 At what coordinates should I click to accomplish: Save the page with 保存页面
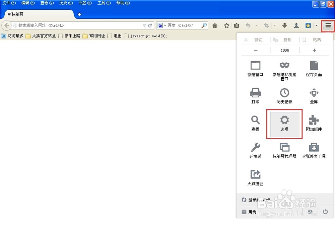[314, 69]
